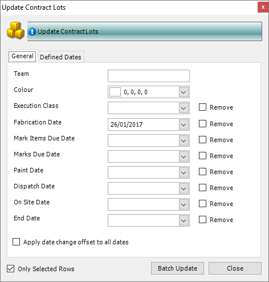Viewport: 269px width, 282px height.
Task: Uncheck Only Selected Rows
Action: pos(10,269)
